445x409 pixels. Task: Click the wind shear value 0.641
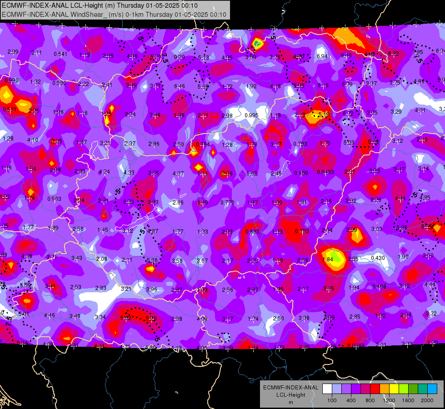(x=60, y=54)
